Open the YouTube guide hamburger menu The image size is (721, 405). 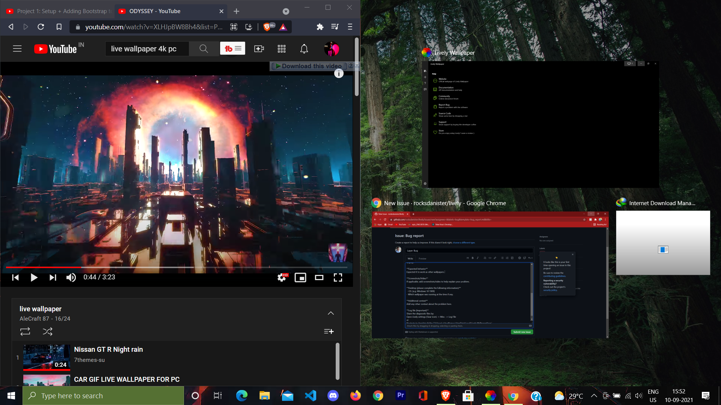coord(17,49)
